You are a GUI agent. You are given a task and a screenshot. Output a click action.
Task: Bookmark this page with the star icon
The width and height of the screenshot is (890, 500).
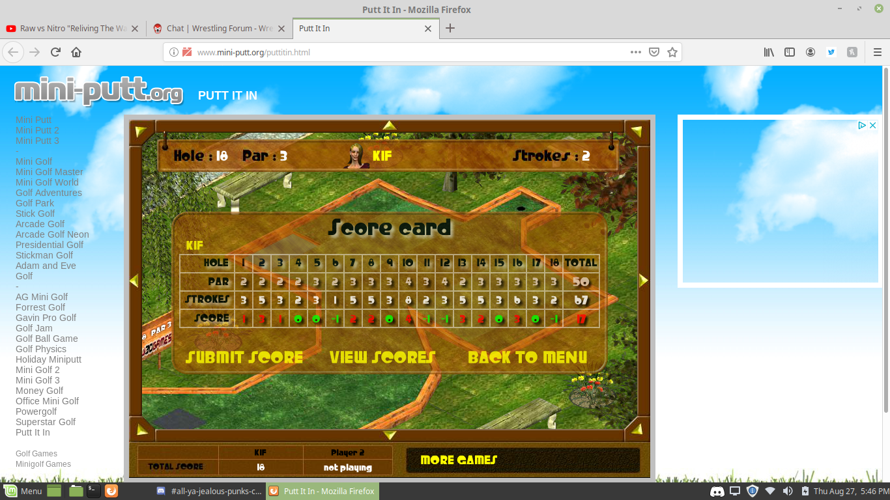click(x=672, y=52)
